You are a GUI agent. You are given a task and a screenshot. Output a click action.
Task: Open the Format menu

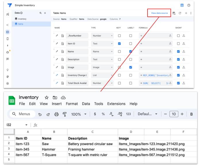point(72,104)
